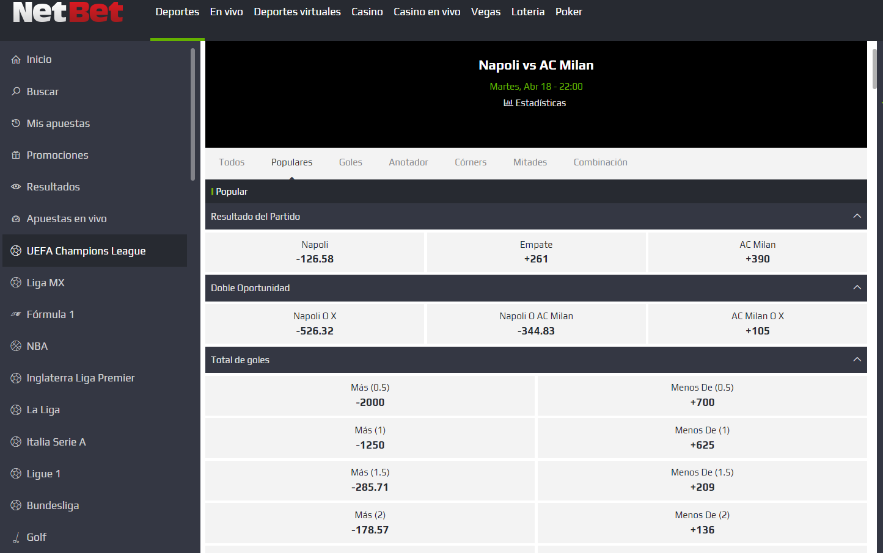Click the main page scrollbar thumb
The width and height of the screenshot is (883, 553).
click(874, 68)
